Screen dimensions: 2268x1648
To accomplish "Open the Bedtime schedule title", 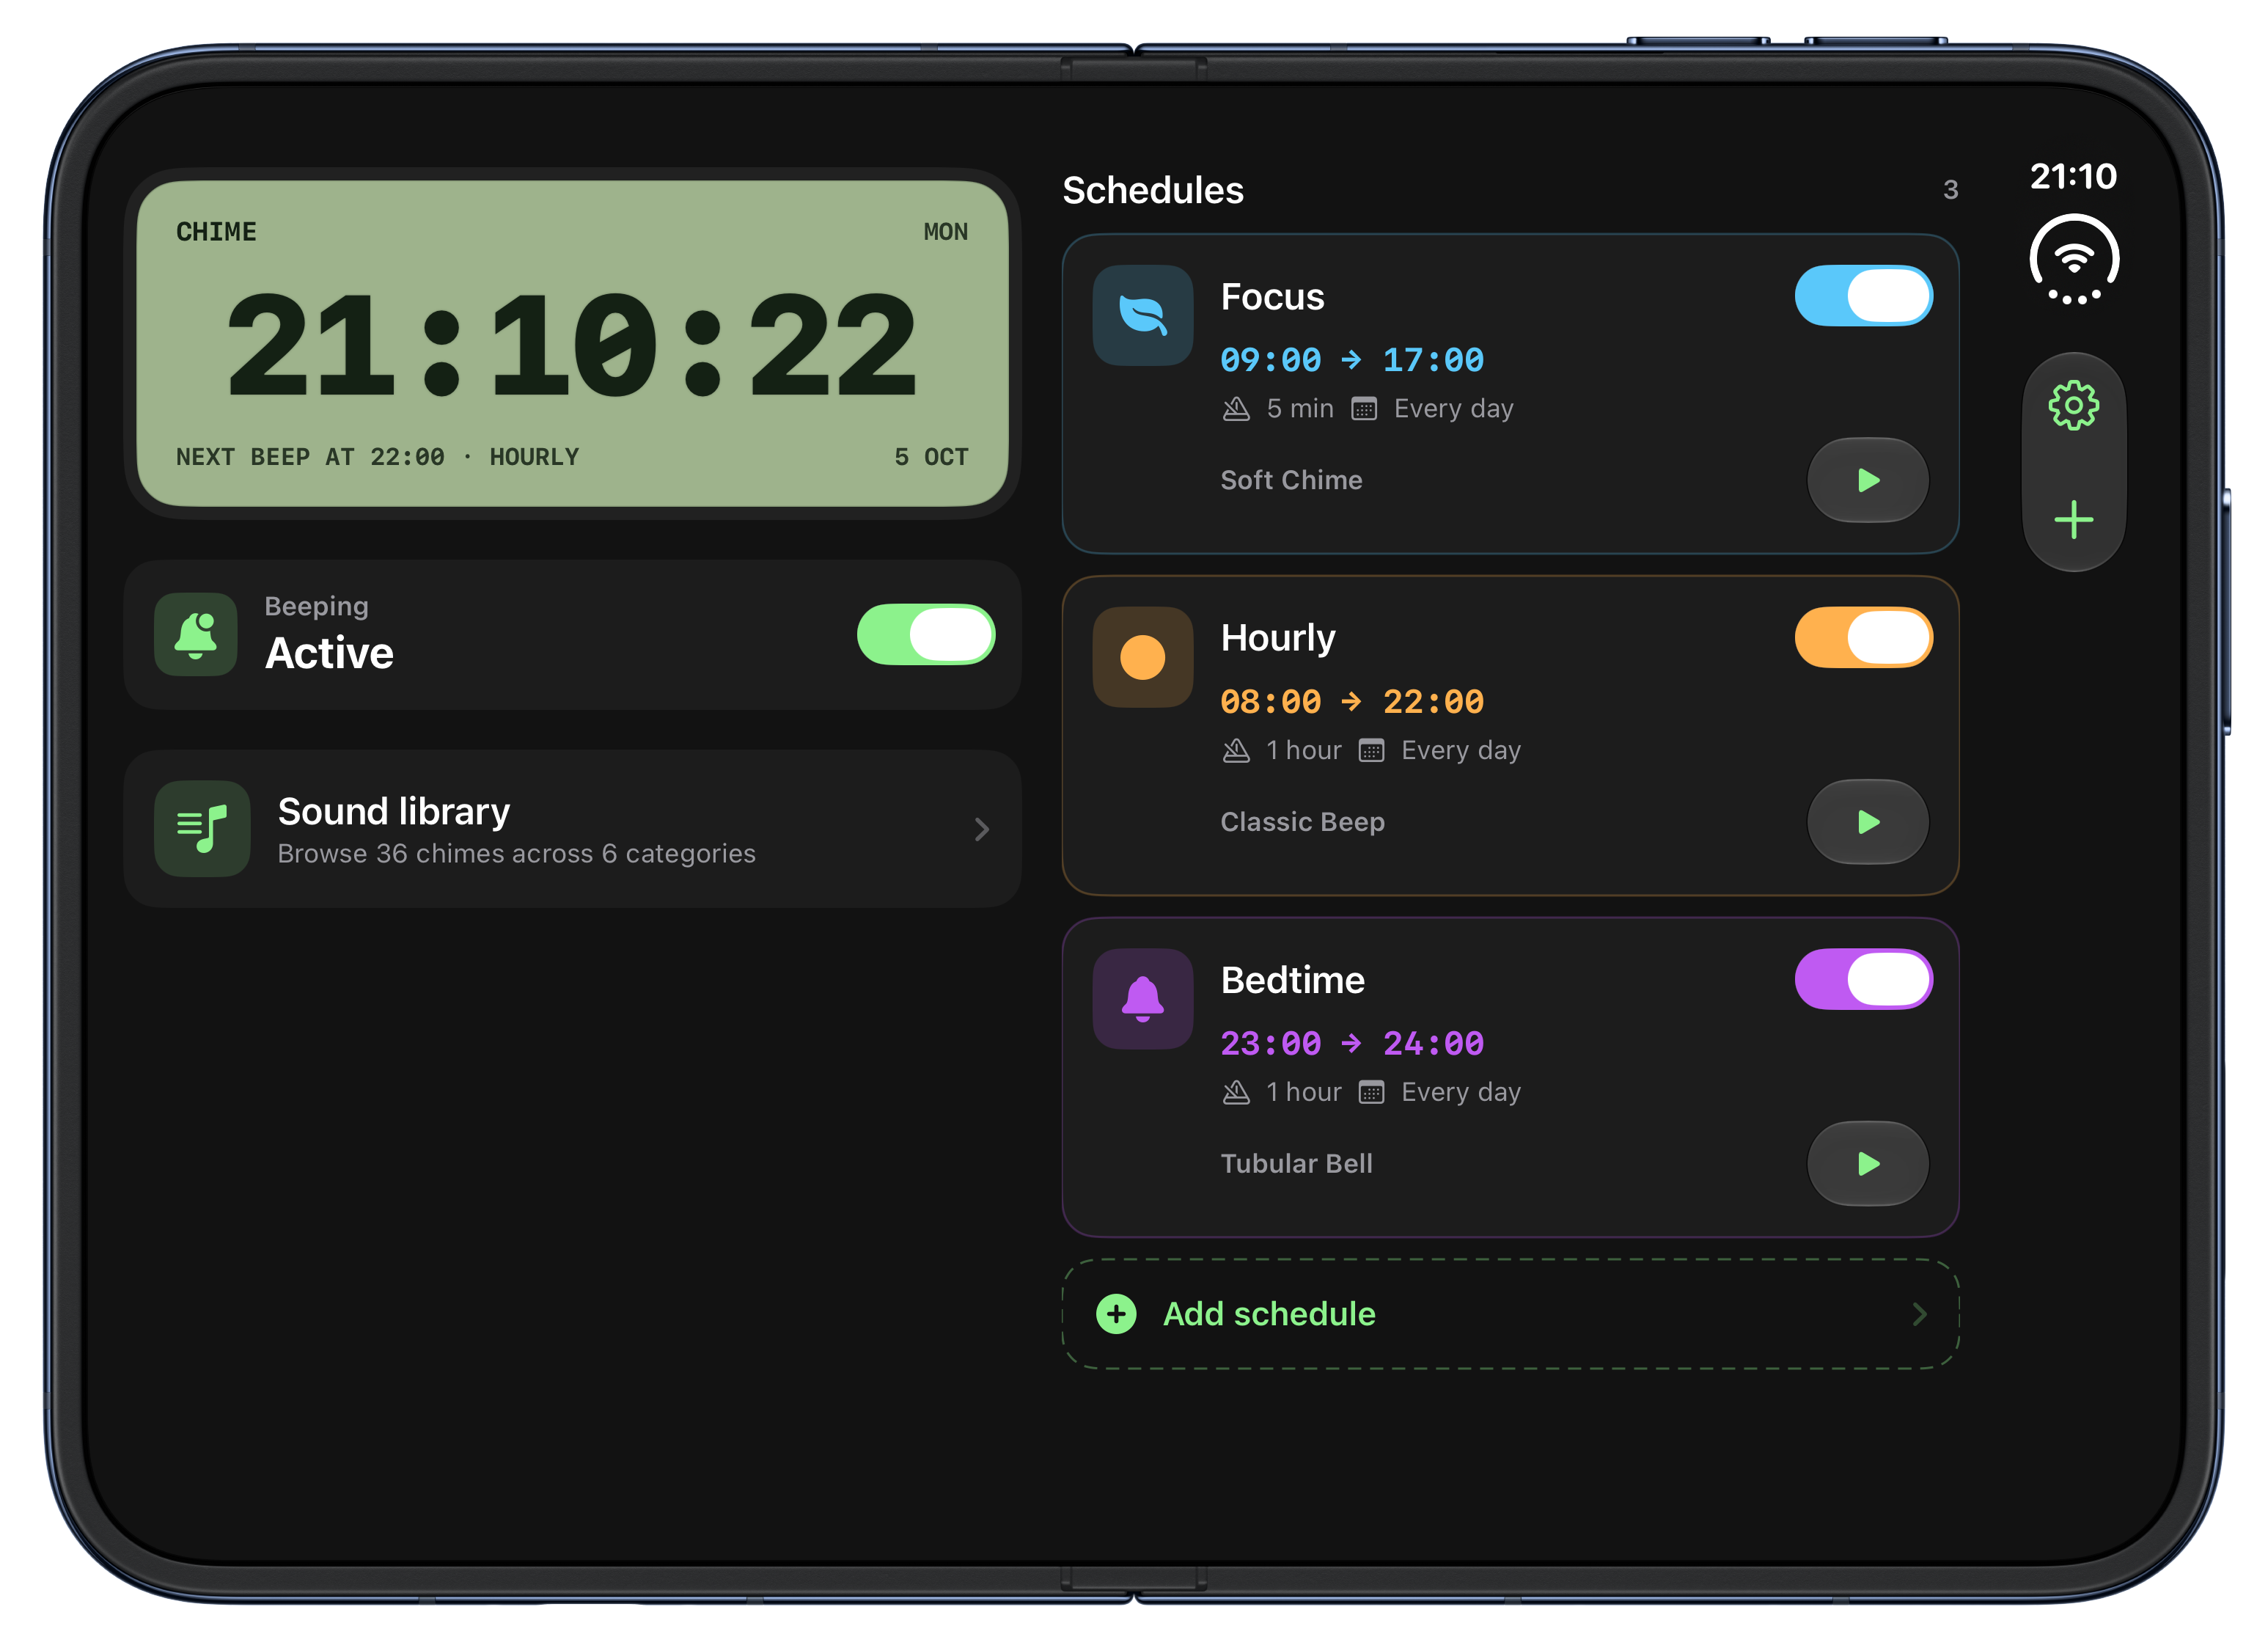I will [x=1292, y=981].
